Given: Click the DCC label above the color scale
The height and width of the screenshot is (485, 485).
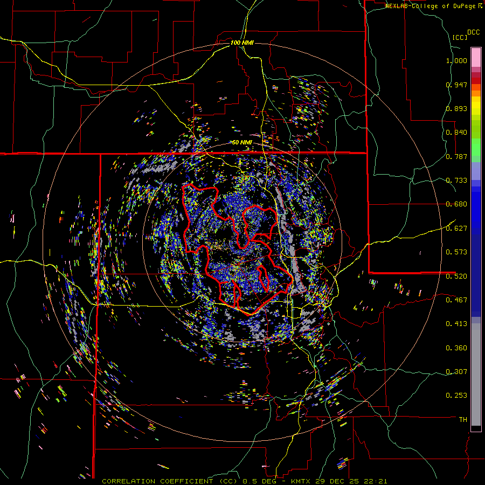Looking at the screenshot, I should click(473, 32).
